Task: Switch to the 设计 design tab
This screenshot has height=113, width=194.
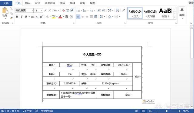Action: pos(38,3)
